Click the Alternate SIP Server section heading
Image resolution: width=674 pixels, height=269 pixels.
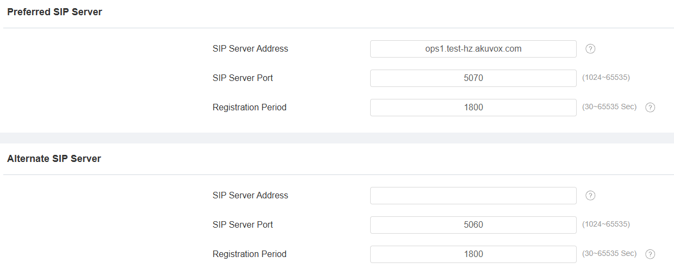point(54,159)
